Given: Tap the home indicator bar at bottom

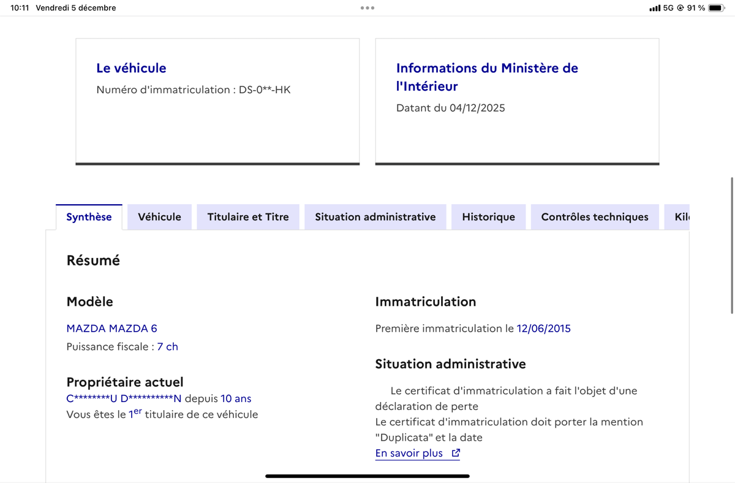Looking at the screenshot, I should [x=367, y=476].
